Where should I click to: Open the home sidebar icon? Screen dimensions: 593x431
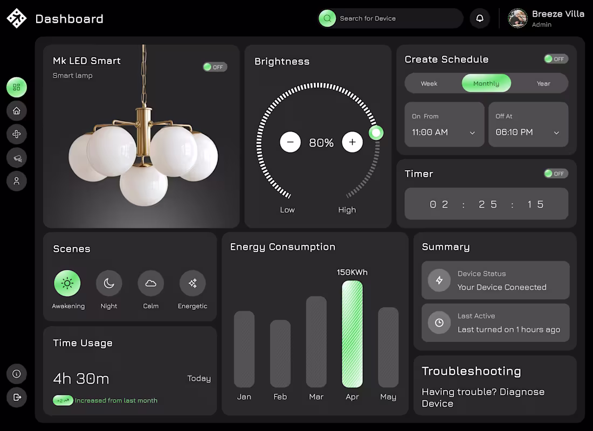[x=17, y=111]
